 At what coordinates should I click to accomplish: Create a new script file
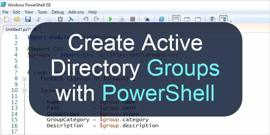coord(6,19)
